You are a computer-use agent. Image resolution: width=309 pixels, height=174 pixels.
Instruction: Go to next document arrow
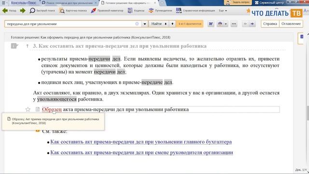[x=252, y=24]
